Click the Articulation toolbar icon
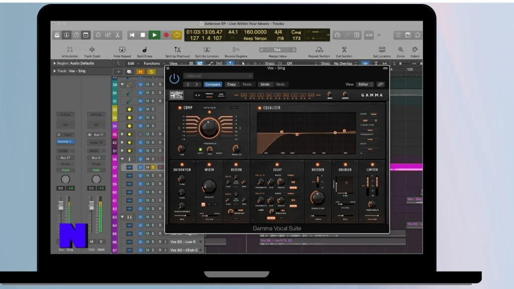 pyautogui.click(x=69, y=50)
